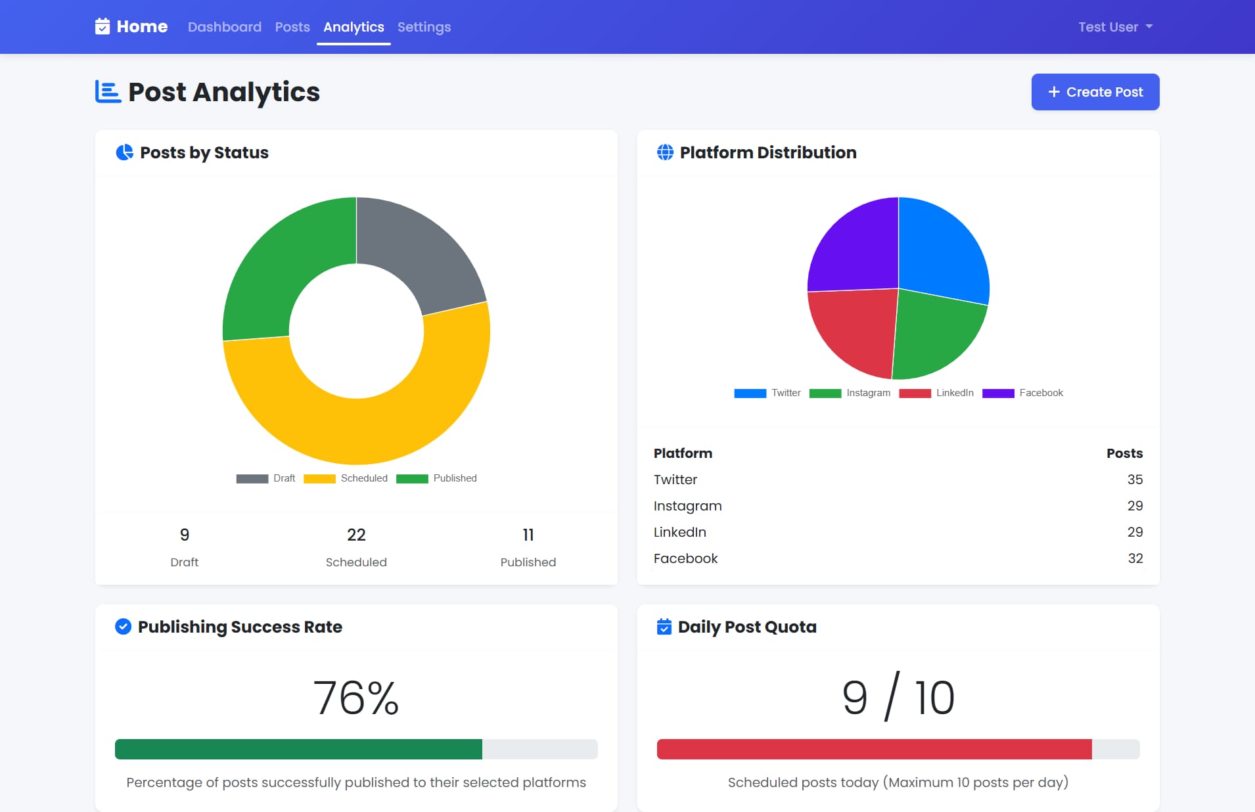
Task: Switch to the Dashboard tab
Action: coord(224,27)
